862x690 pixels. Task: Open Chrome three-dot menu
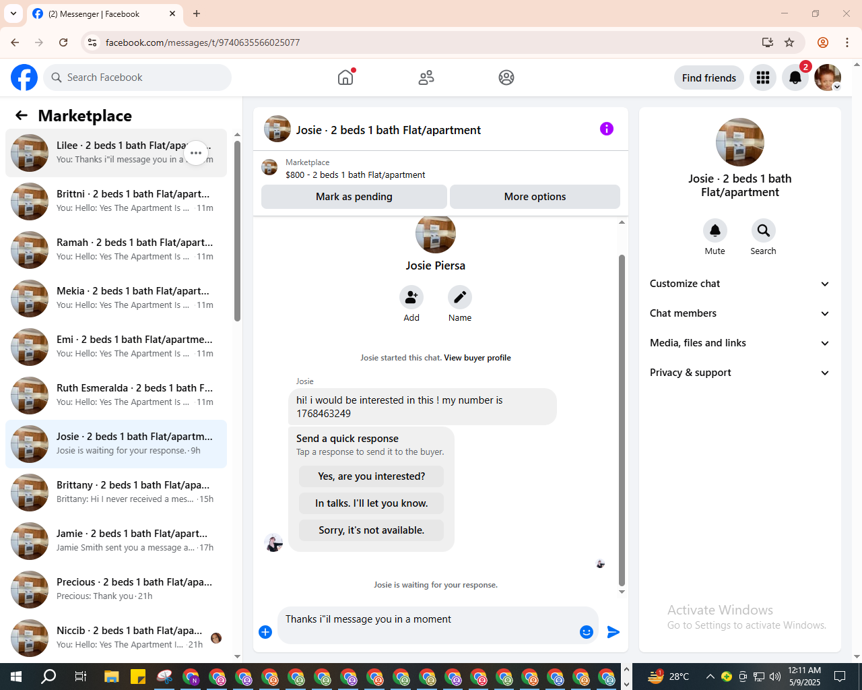pos(847,42)
